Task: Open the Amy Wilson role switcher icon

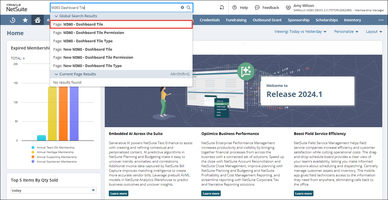Action: (x=288, y=8)
